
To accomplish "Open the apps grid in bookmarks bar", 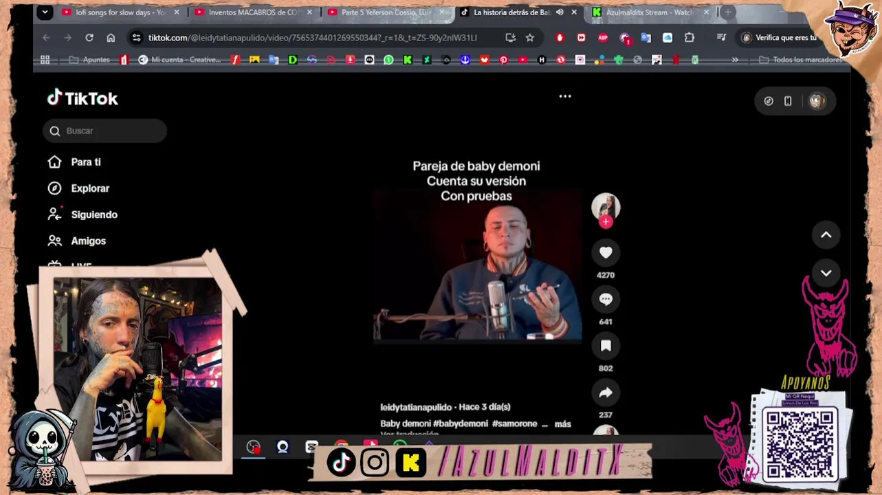I will pos(45,60).
